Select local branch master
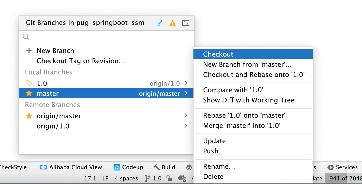The width and height of the screenshot is (362, 184). pos(107,93)
